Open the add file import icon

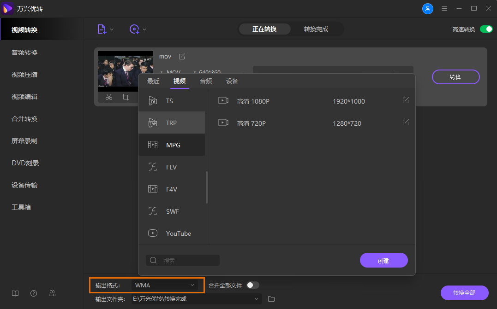pos(102,29)
